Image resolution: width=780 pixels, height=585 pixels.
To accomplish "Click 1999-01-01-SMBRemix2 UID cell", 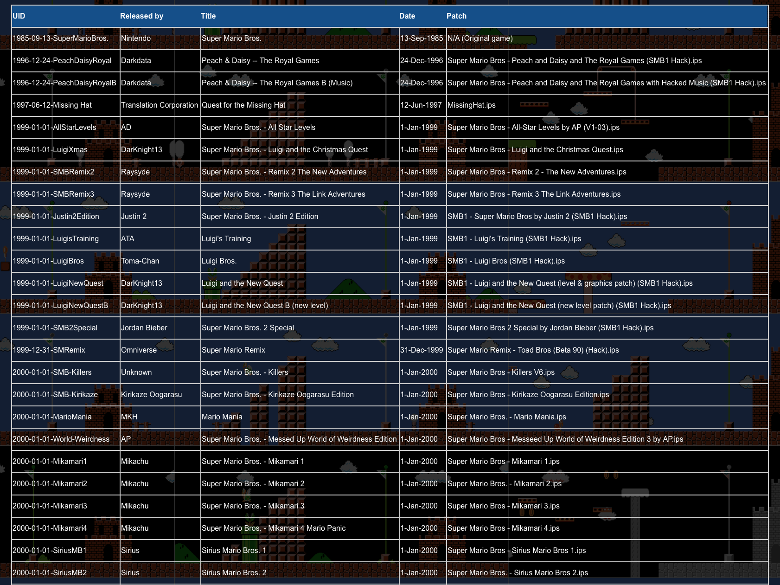I will (65, 172).
